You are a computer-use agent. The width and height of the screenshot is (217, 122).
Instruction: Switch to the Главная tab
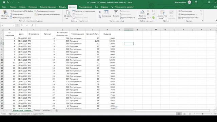13,7
